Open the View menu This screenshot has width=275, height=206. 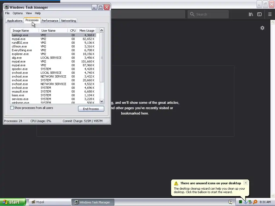pyautogui.click(x=29, y=13)
